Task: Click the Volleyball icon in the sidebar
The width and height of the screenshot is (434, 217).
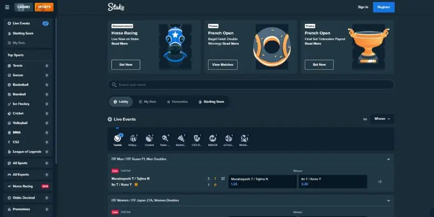Action: point(9,123)
